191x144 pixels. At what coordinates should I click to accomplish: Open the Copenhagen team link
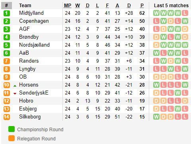point(34,21)
